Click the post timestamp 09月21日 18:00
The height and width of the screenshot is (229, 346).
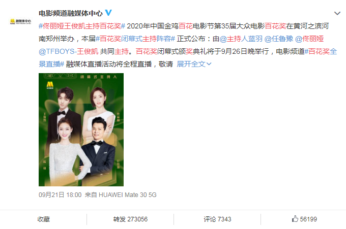(60, 195)
